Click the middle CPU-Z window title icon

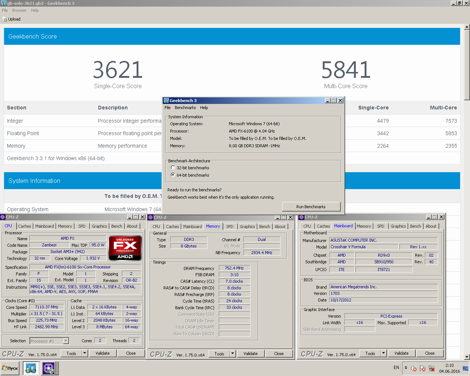pos(151,217)
